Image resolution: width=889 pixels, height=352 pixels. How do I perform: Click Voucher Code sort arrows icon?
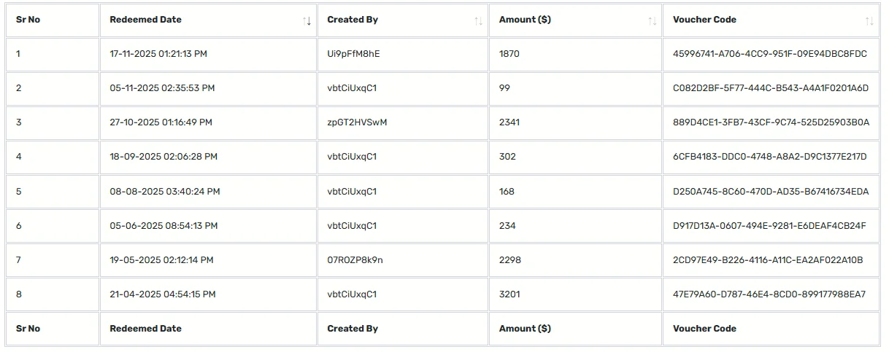[869, 21]
